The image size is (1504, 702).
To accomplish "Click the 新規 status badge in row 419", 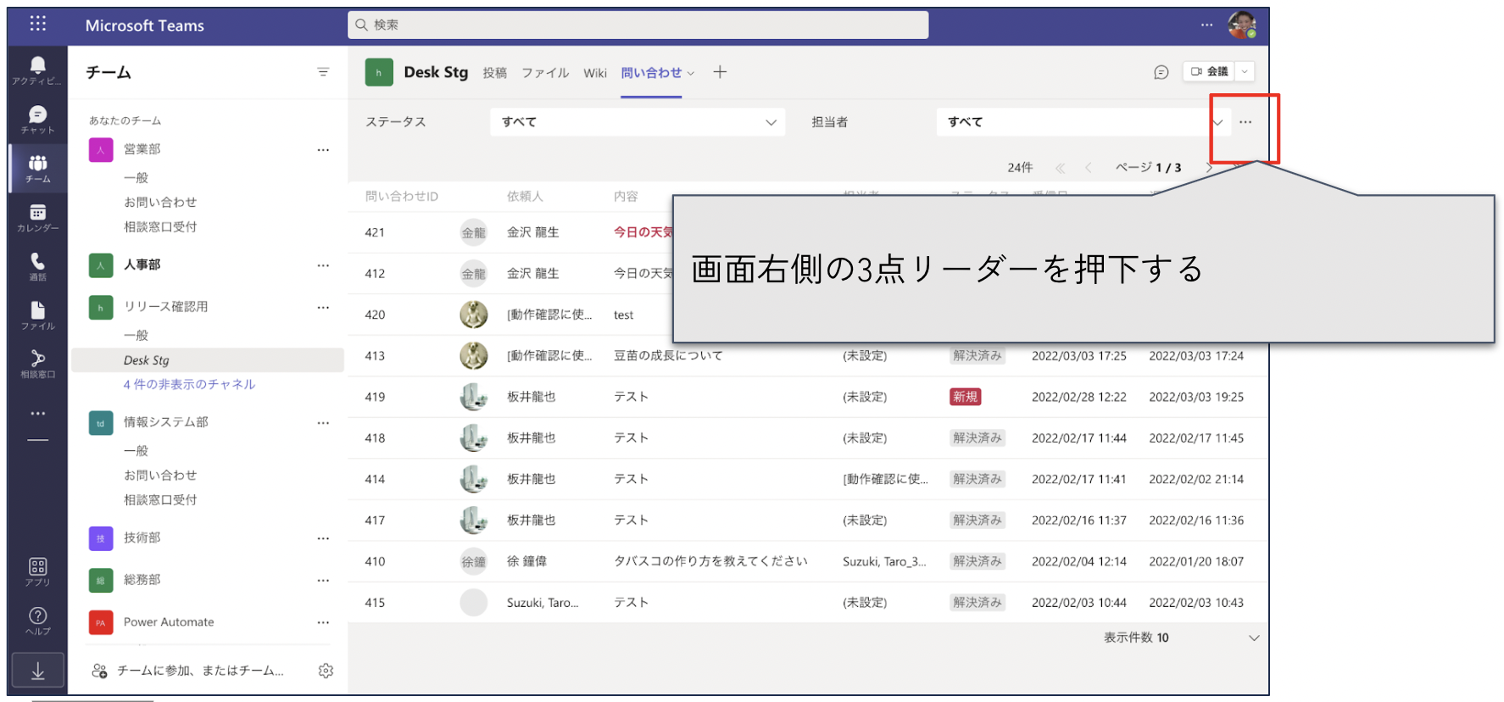I will [x=965, y=397].
